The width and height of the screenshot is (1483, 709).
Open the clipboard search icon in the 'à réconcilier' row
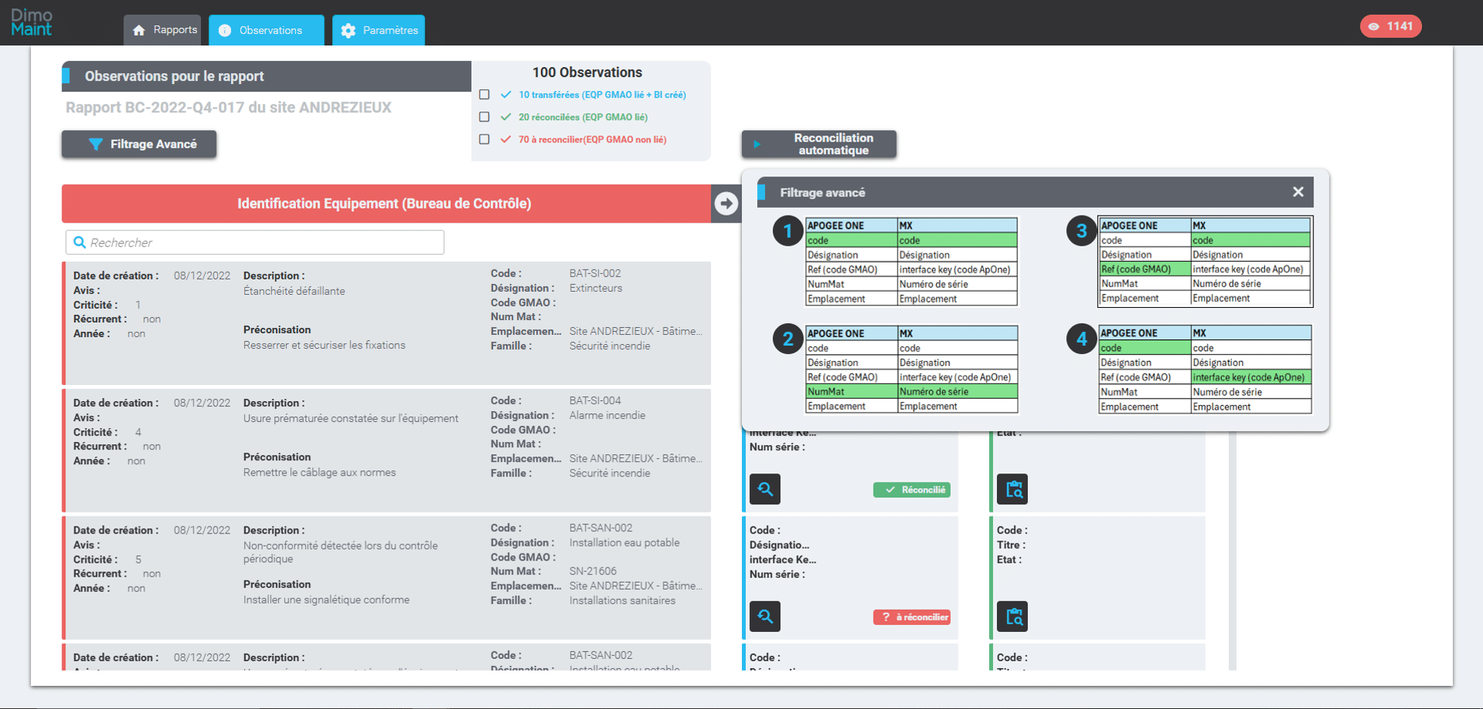coord(1012,617)
